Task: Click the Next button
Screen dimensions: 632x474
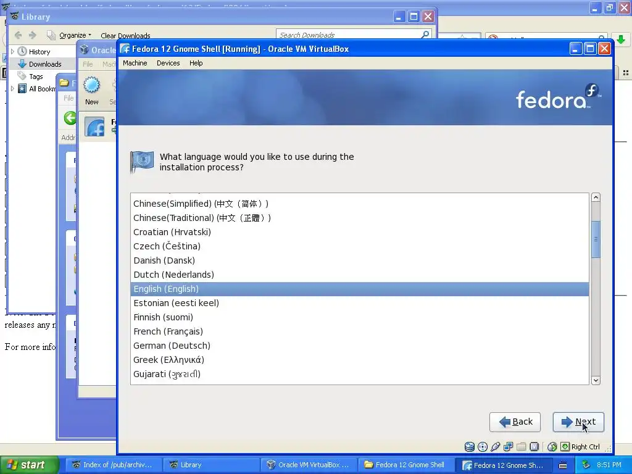Action: pos(578,422)
